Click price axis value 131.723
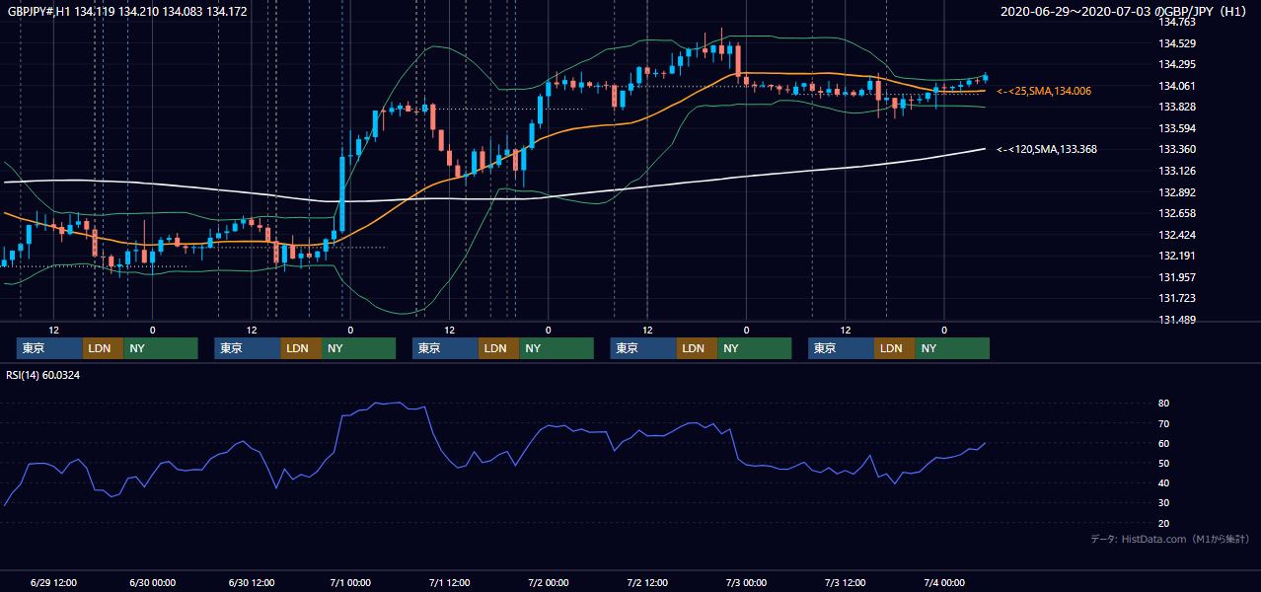The width and height of the screenshot is (1261, 592). tap(1177, 298)
